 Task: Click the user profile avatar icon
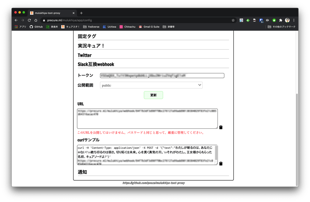pyautogui.click(x=287, y=20)
